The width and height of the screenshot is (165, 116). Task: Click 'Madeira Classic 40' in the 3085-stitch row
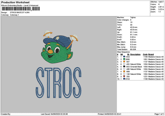tap(156, 59)
